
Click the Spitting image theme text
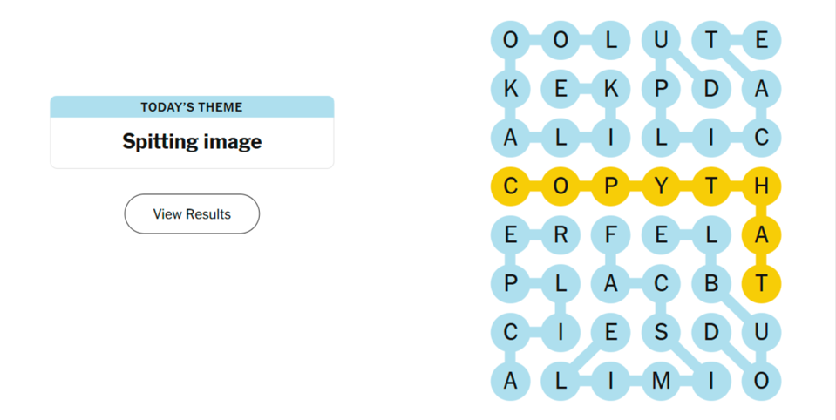coord(192,142)
